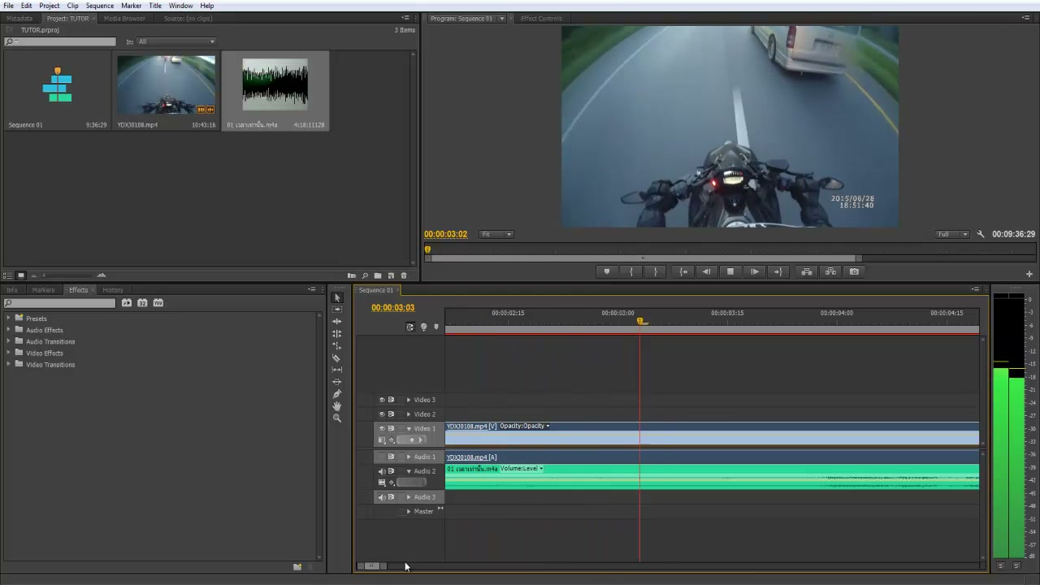Add a marker in Program monitor
This screenshot has height=585, width=1040.
(606, 271)
